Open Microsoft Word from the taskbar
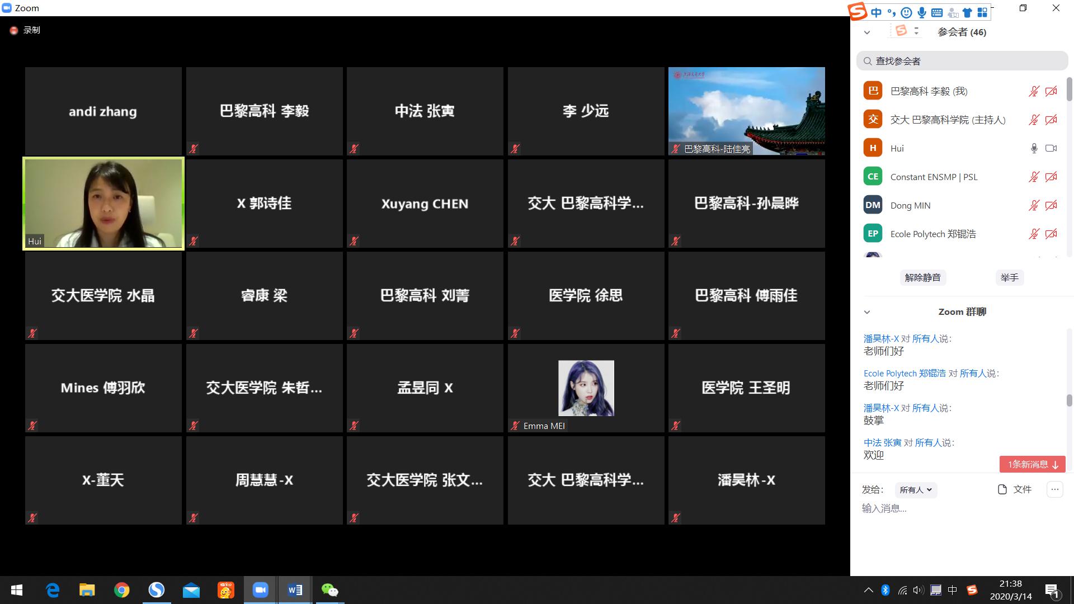 [295, 590]
